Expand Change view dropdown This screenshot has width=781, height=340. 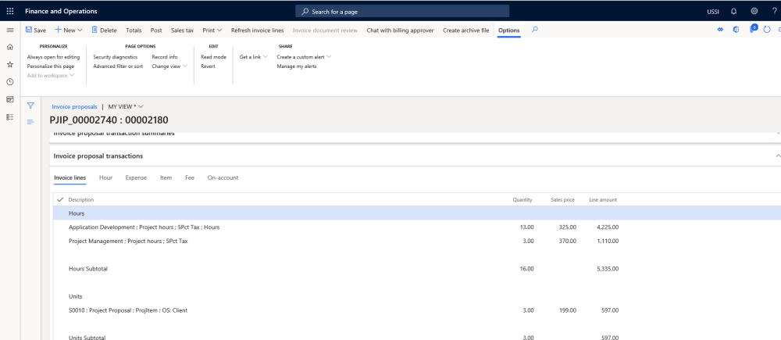(x=169, y=66)
